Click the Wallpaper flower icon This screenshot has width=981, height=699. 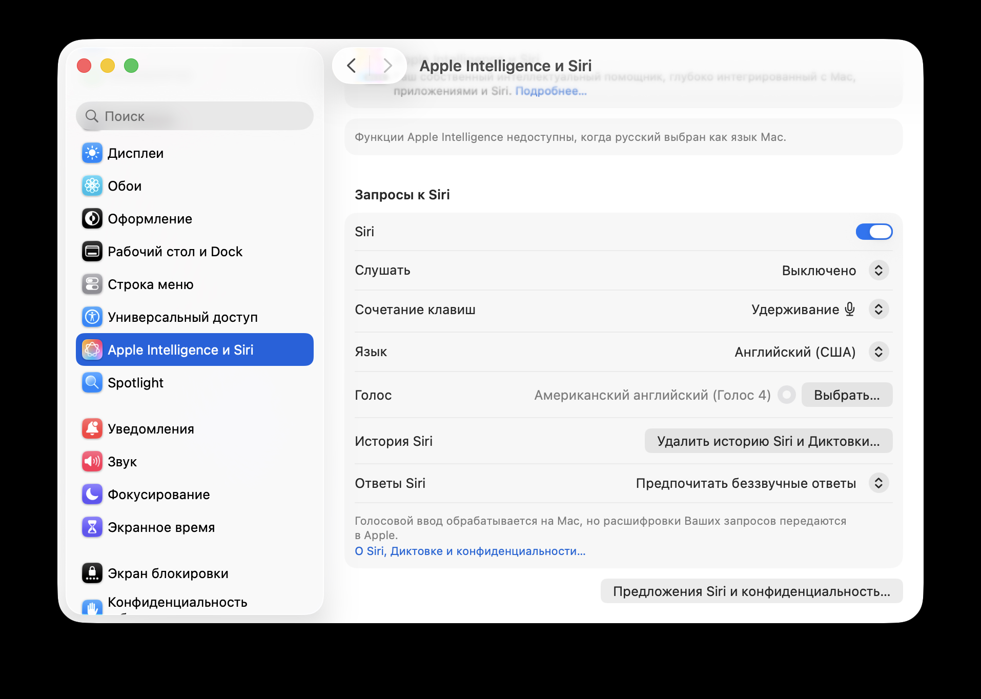tap(92, 186)
